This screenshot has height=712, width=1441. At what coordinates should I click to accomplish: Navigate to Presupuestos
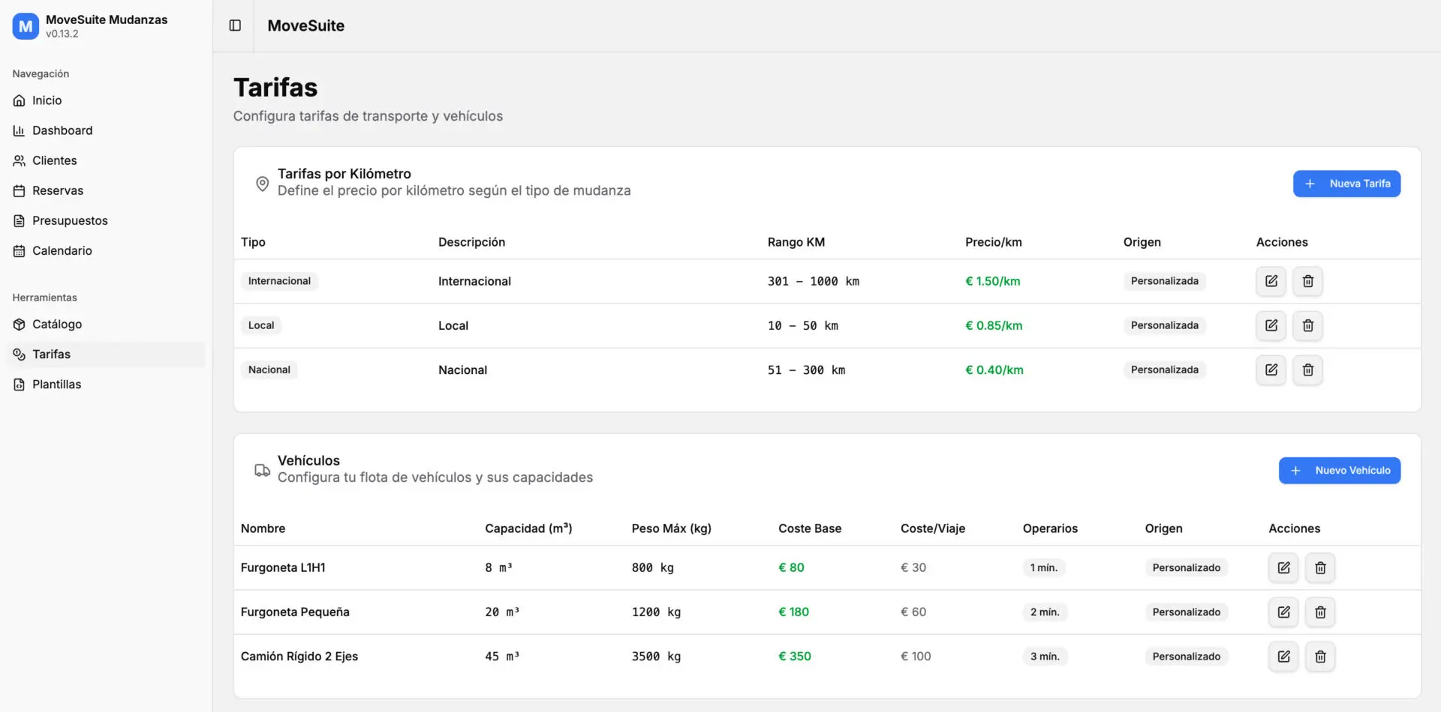[69, 220]
